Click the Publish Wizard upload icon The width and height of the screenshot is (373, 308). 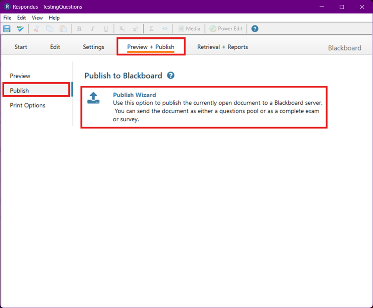pyautogui.click(x=93, y=98)
